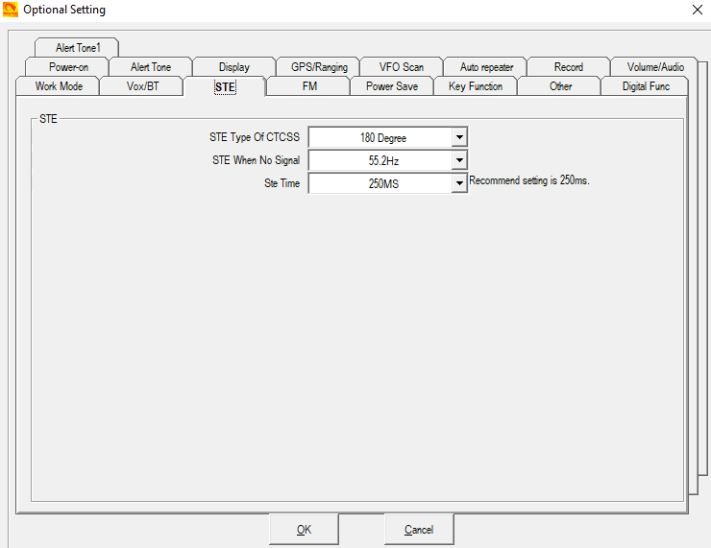Image resolution: width=711 pixels, height=548 pixels.
Task: Open the Other tab
Action: click(560, 86)
